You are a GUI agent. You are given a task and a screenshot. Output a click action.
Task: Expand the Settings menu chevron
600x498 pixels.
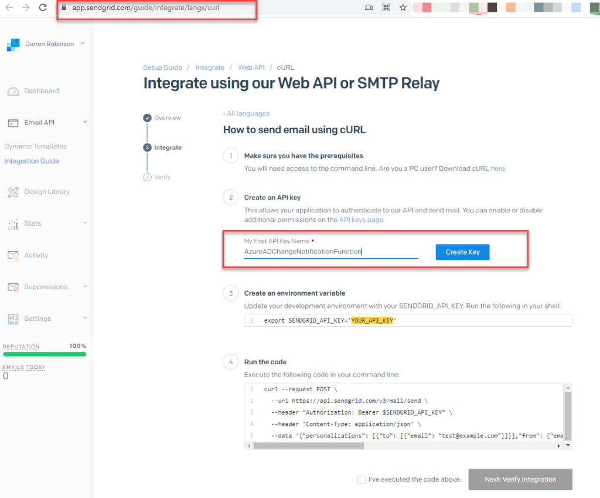85,318
